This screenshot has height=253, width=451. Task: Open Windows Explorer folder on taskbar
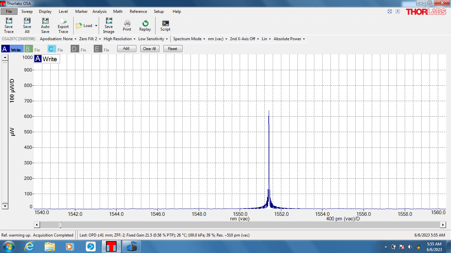[x=50, y=246]
